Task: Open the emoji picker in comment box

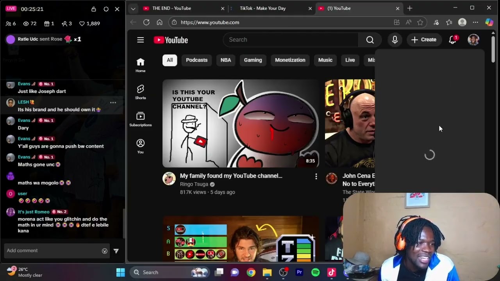Action: [105, 251]
